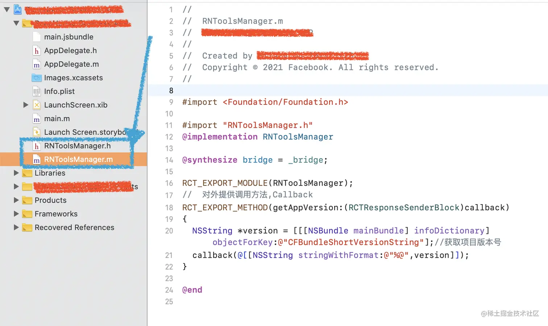Select the highlighted RNToolsManager.m row
548x326 pixels.
74,160
